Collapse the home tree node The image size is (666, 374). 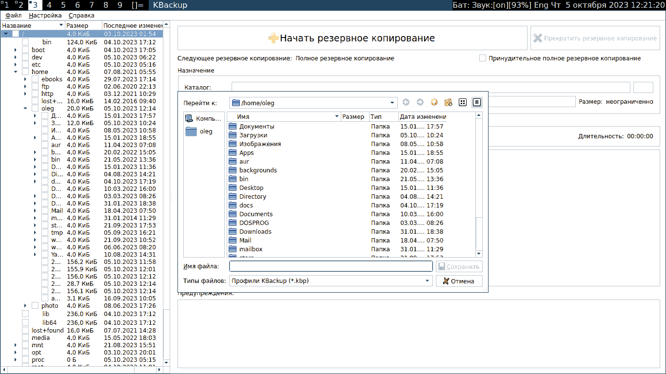point(15,72)
